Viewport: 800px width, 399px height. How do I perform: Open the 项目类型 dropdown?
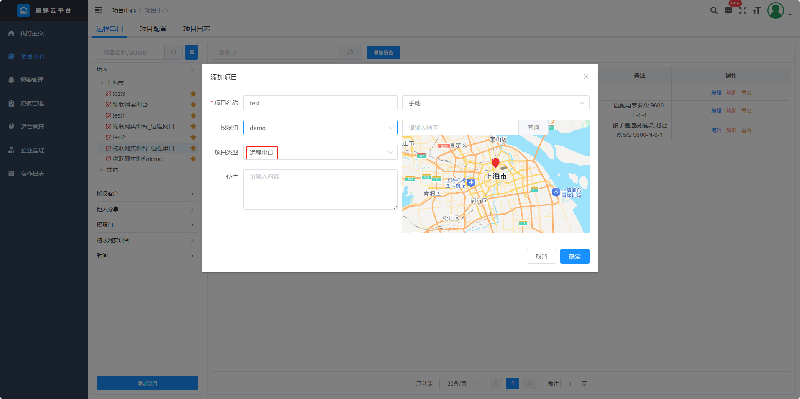(320, 153)
